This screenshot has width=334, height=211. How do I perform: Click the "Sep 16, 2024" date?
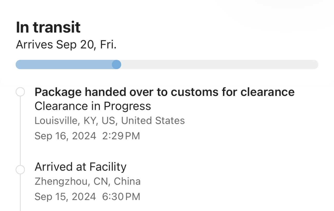pyautogui.click(x=65, y=136)
